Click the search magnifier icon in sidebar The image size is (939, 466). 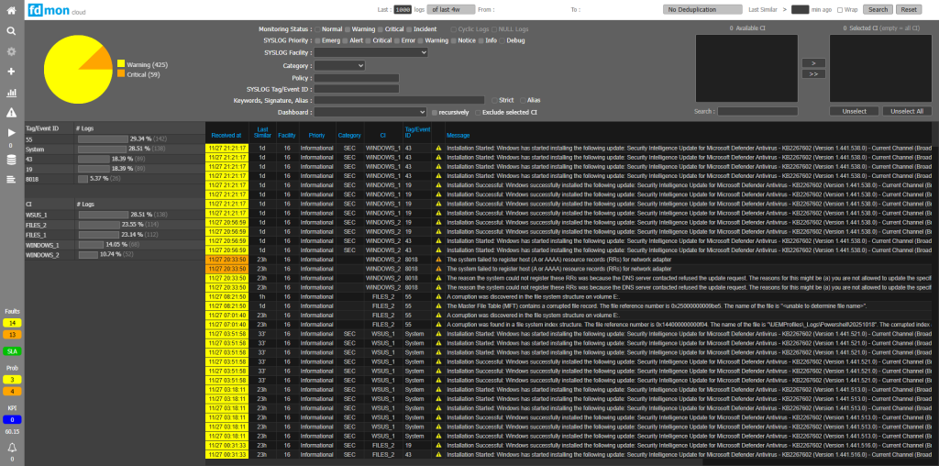(11, 30)
